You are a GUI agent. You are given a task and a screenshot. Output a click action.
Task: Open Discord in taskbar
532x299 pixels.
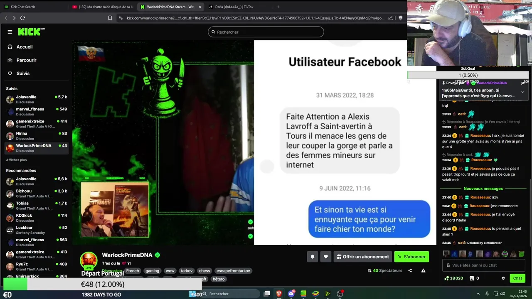tap(291, 294)
